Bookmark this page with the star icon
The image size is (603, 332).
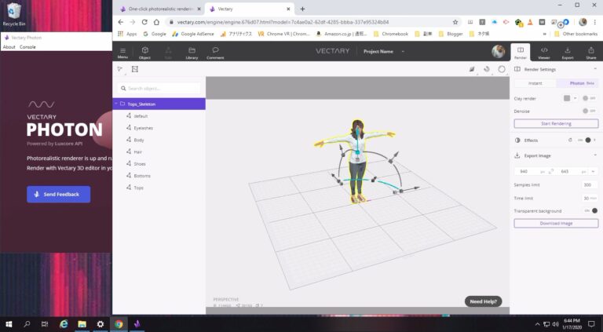(x=455, y=22)
